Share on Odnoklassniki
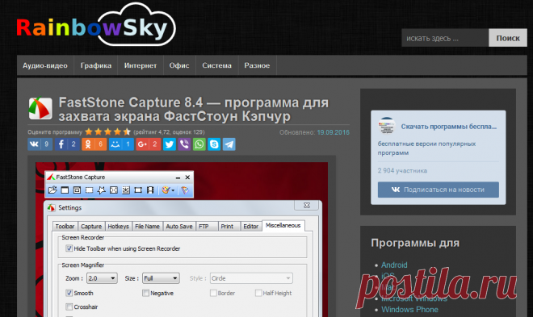This screenshot has height=317, width=533. click(94, 144)
